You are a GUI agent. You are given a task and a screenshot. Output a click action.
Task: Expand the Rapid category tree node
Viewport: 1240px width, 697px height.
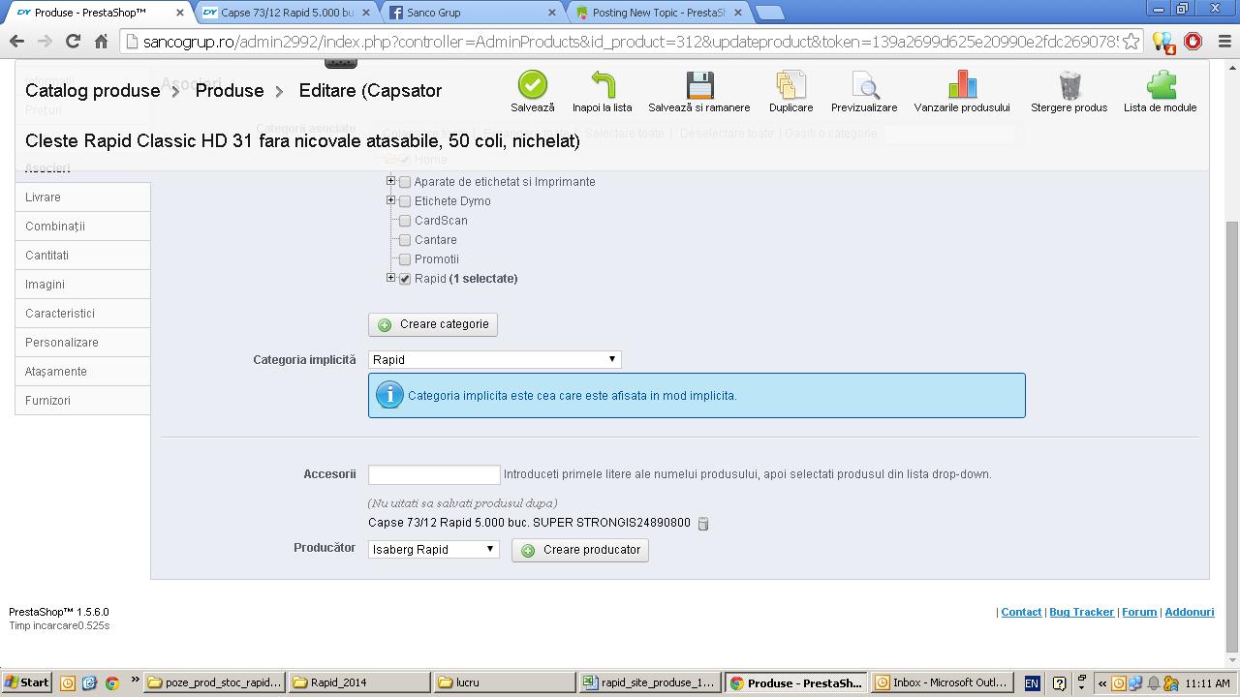point(390,278)
